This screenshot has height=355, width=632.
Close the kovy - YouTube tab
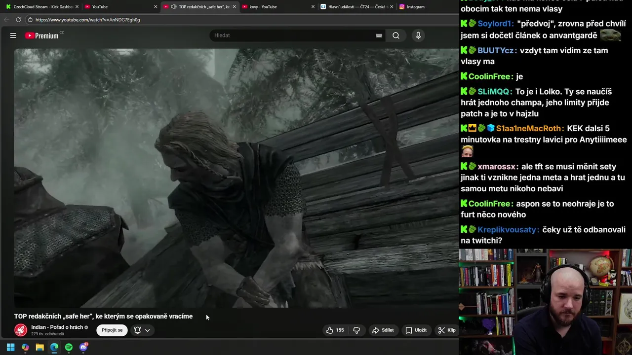coord(313,7)
